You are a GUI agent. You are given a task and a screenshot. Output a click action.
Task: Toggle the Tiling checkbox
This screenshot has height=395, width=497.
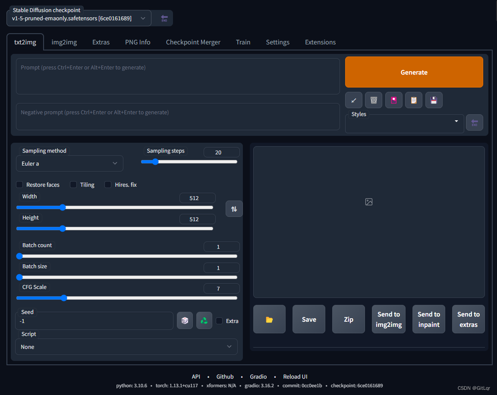click(73, 185)
